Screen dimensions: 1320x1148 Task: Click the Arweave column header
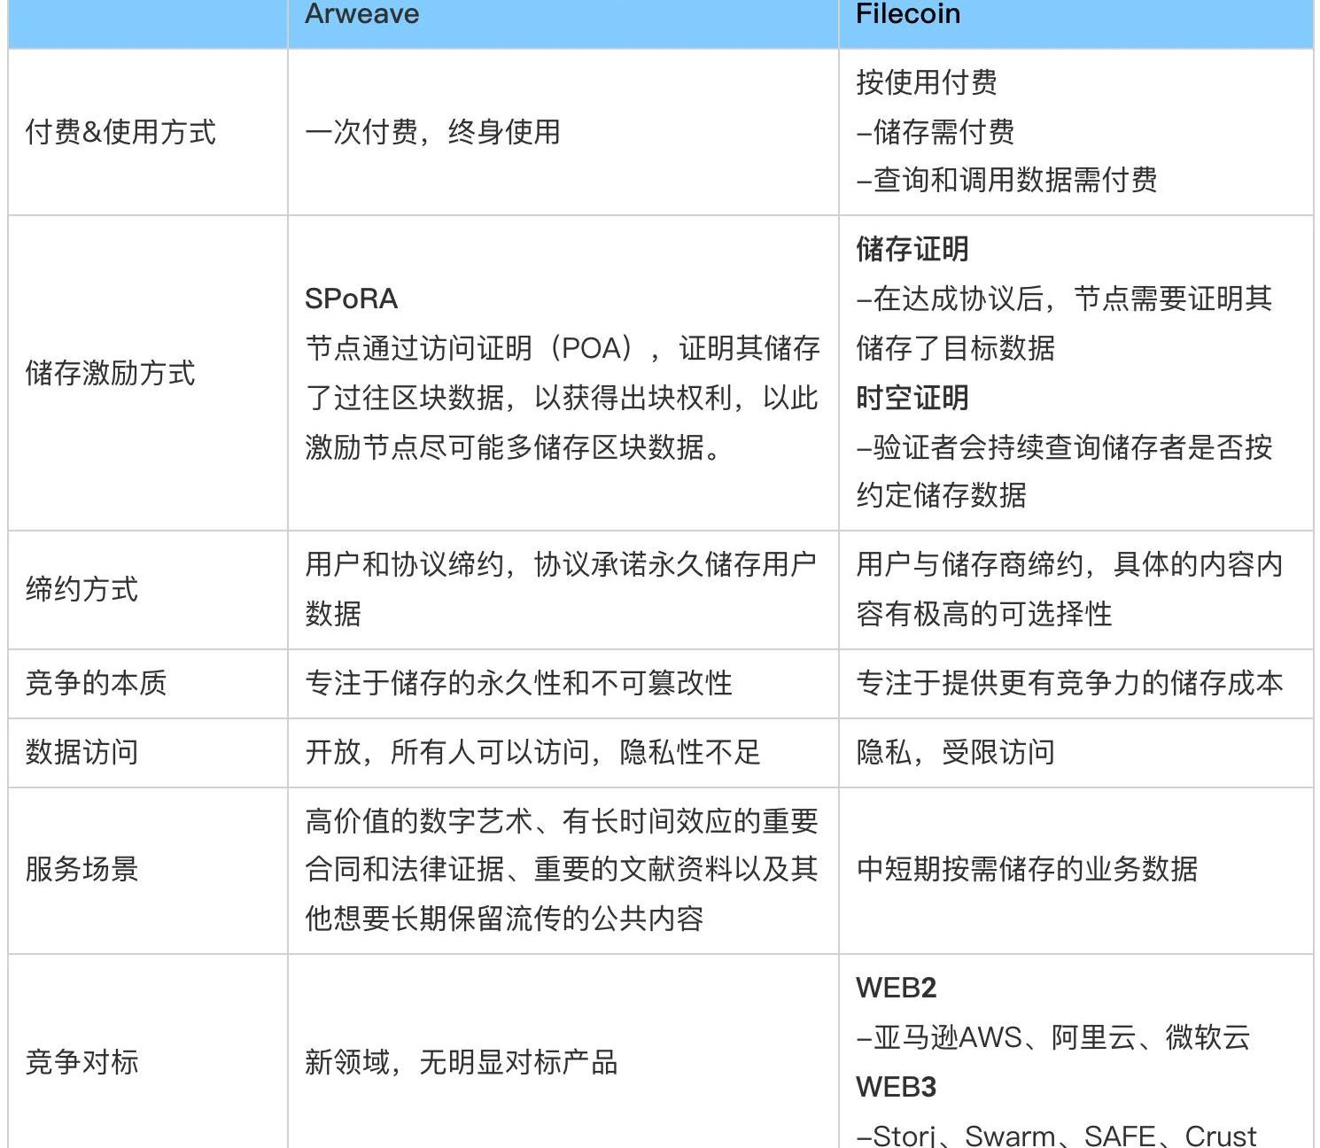click(361, 14)
